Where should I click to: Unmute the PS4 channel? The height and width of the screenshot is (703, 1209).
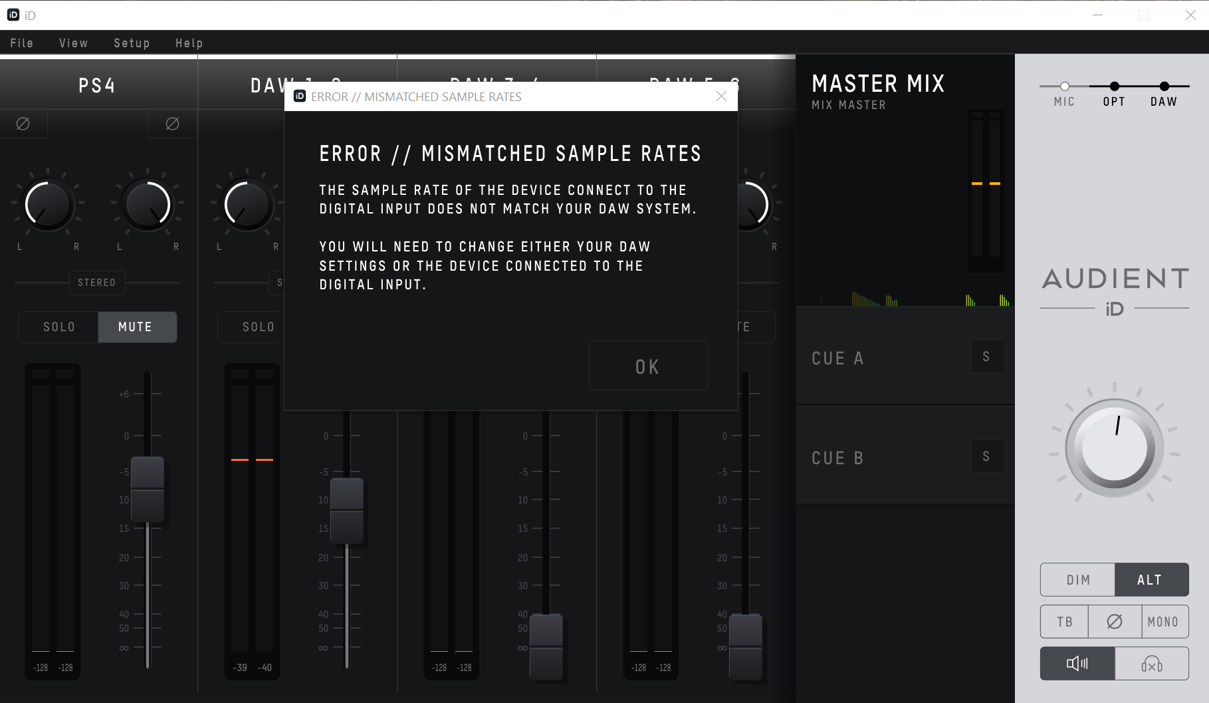pos(138,327)
